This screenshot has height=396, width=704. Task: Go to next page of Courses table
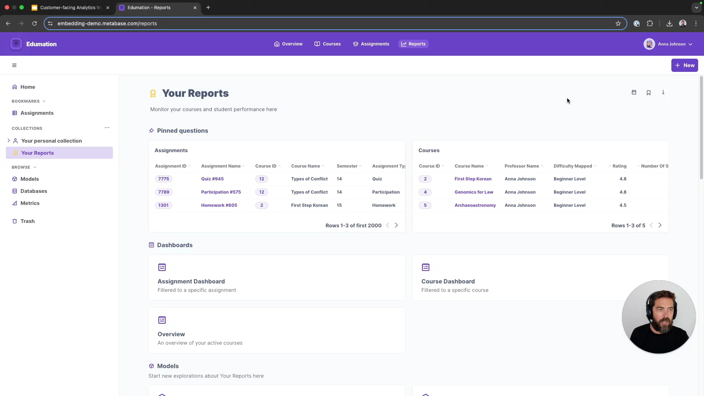click(660, 225)
